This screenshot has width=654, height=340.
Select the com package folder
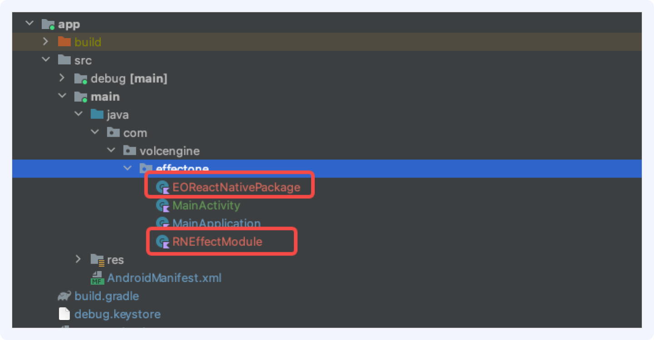coord(135,133)
